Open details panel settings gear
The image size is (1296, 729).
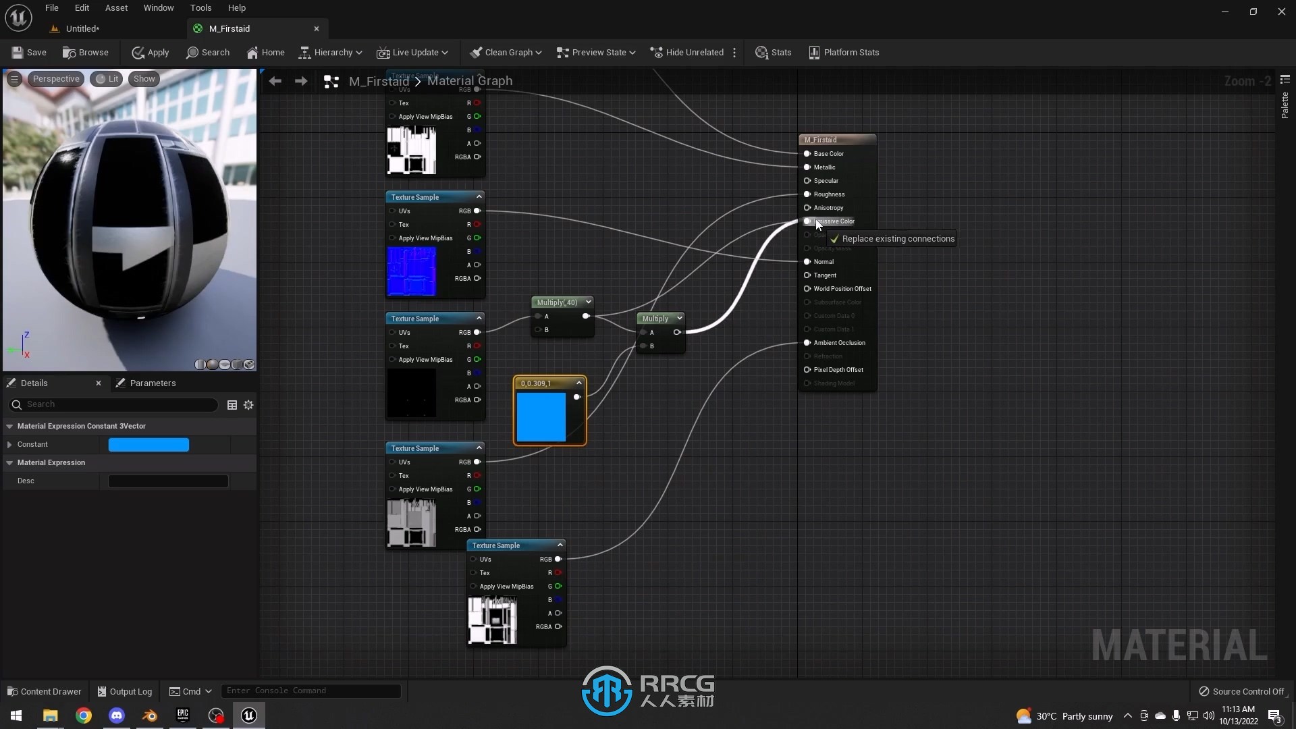pyautogui.click(x=248, y=405)
